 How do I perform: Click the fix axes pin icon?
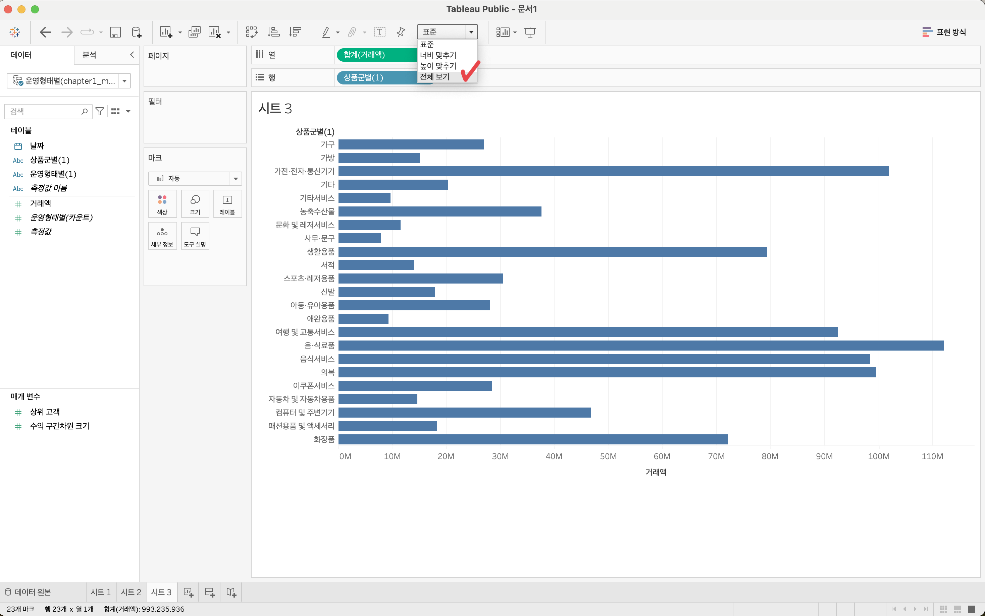coord(401,32)
